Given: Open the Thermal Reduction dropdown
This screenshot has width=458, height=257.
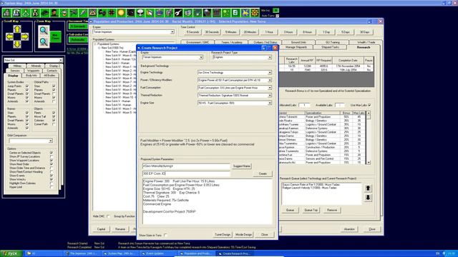Looking at the screenshot, I should point(270,95).
